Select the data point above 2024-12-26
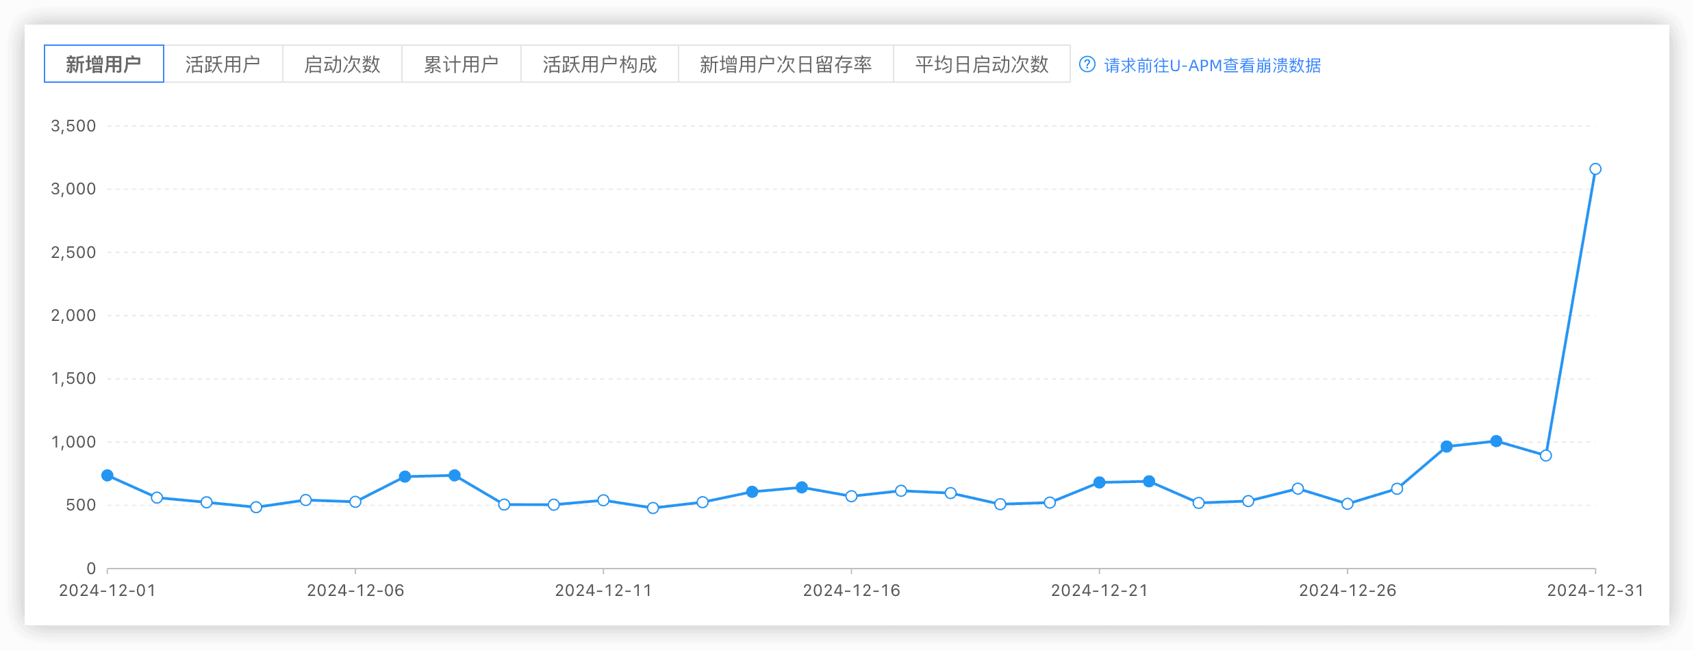This screenshot has width=1694, height=650. click(1347, 504)
